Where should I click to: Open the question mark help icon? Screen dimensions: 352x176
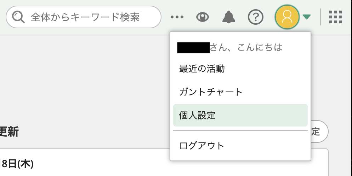click(x=255, y=17)
